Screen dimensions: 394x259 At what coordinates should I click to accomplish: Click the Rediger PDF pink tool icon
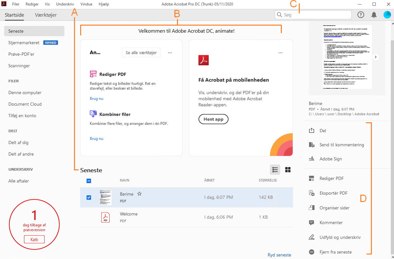click(x=93, y=74)
